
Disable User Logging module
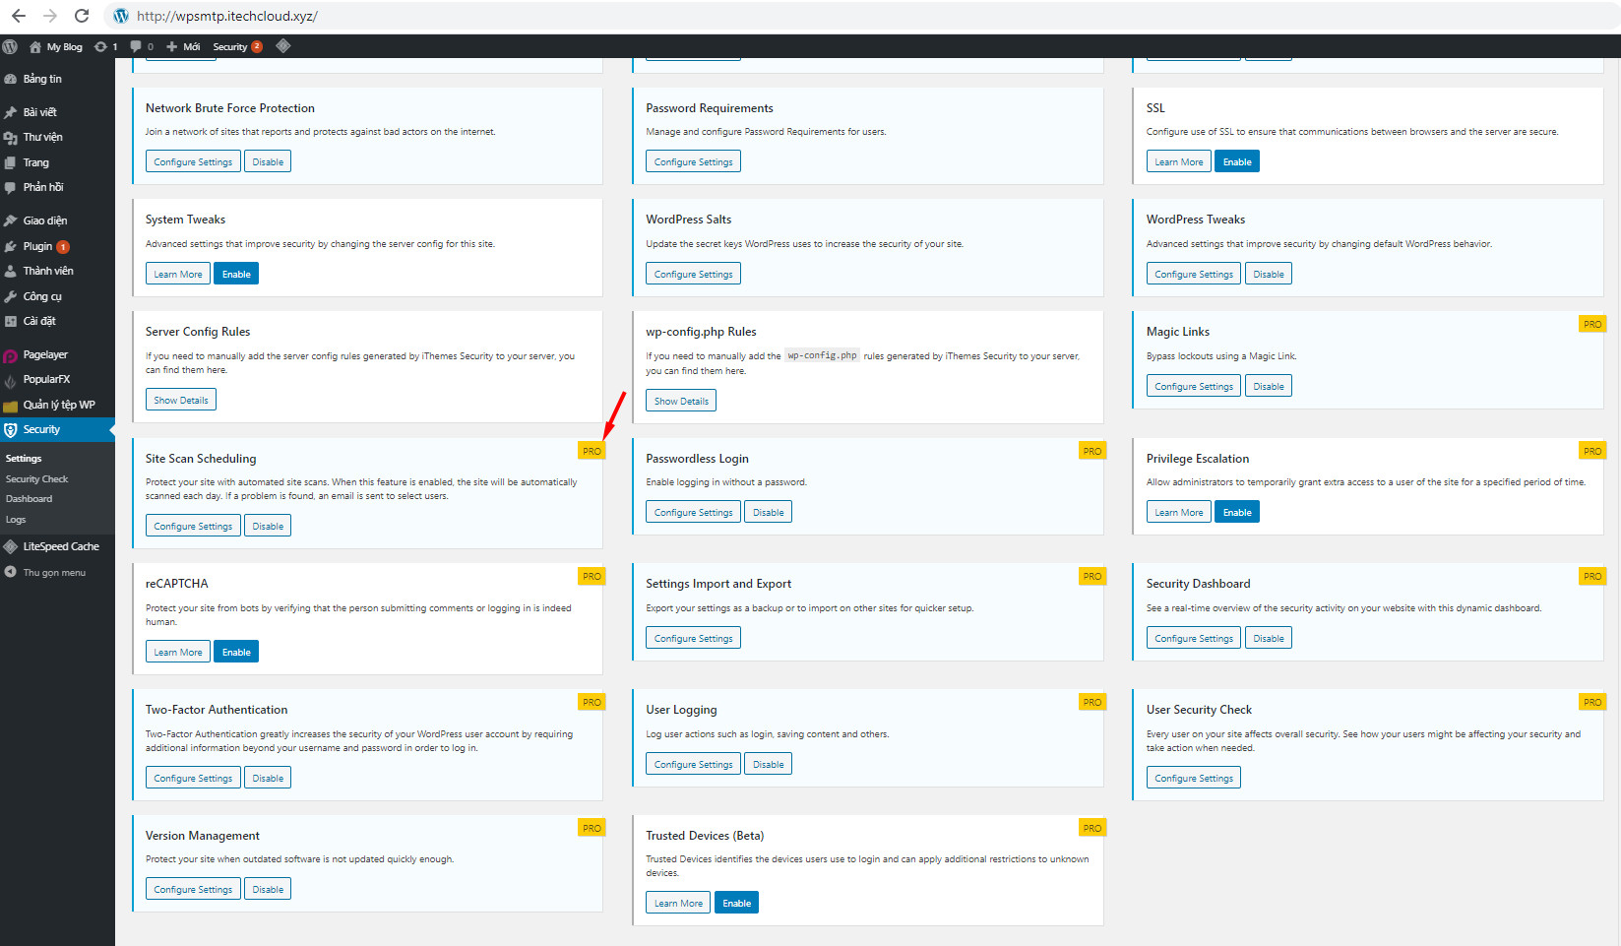pyautogui.click(x=769, y=764)
